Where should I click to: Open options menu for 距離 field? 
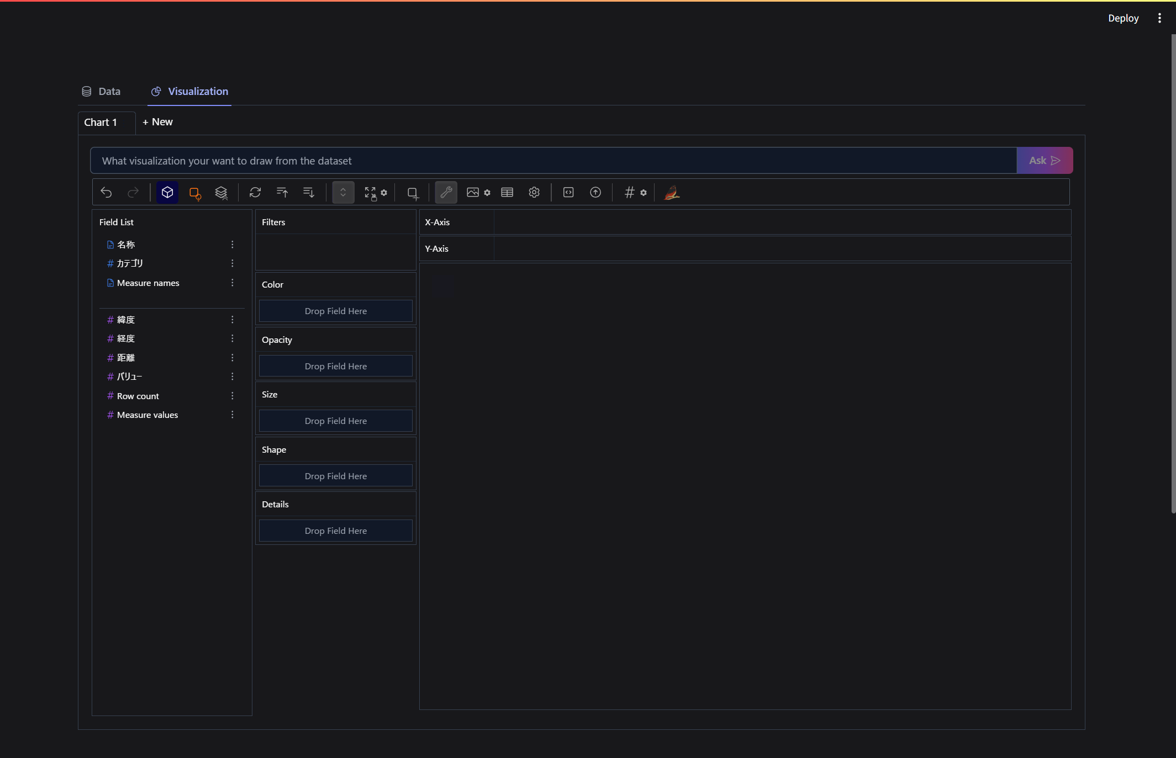233,358
